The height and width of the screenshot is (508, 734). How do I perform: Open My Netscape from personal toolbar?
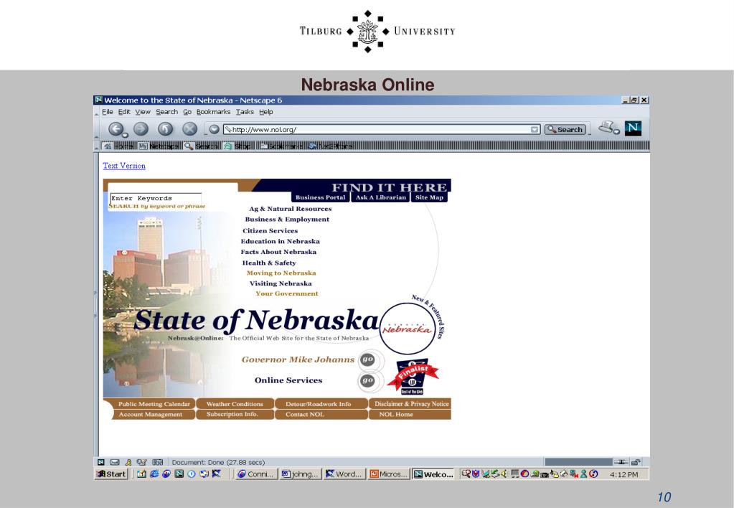(x=159, y=146)
